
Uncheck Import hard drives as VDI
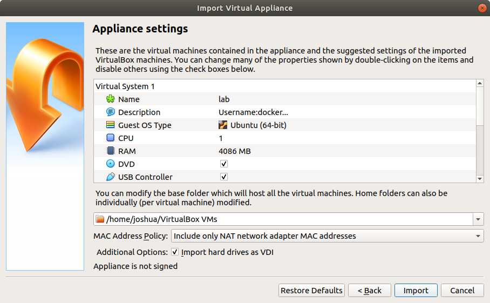pyautogui.click(x=175, y=252)
